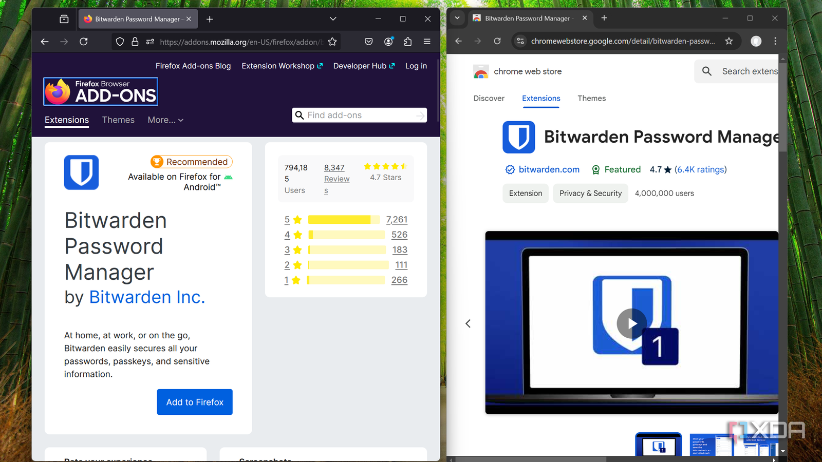Open Firefox View tab icon

(64, 19)
